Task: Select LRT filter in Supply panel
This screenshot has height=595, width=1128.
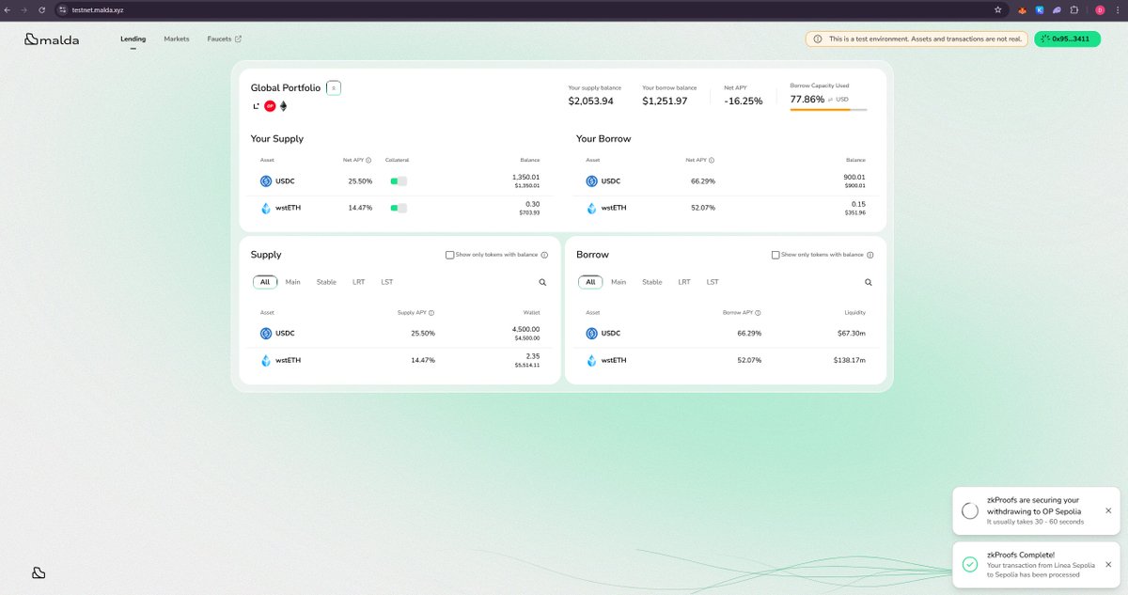Action: 359,282
